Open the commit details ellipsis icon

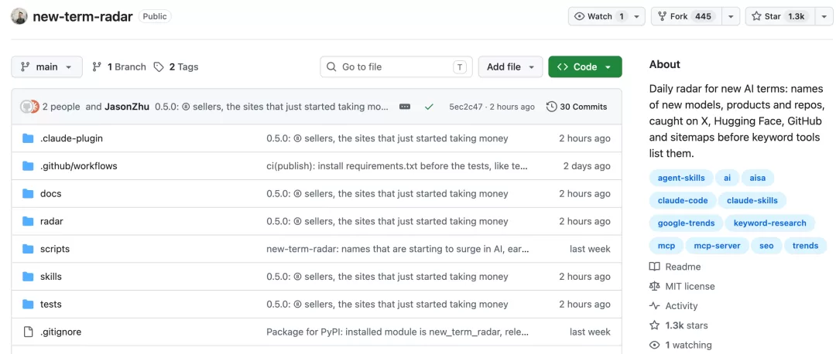(x=405, y=107)
